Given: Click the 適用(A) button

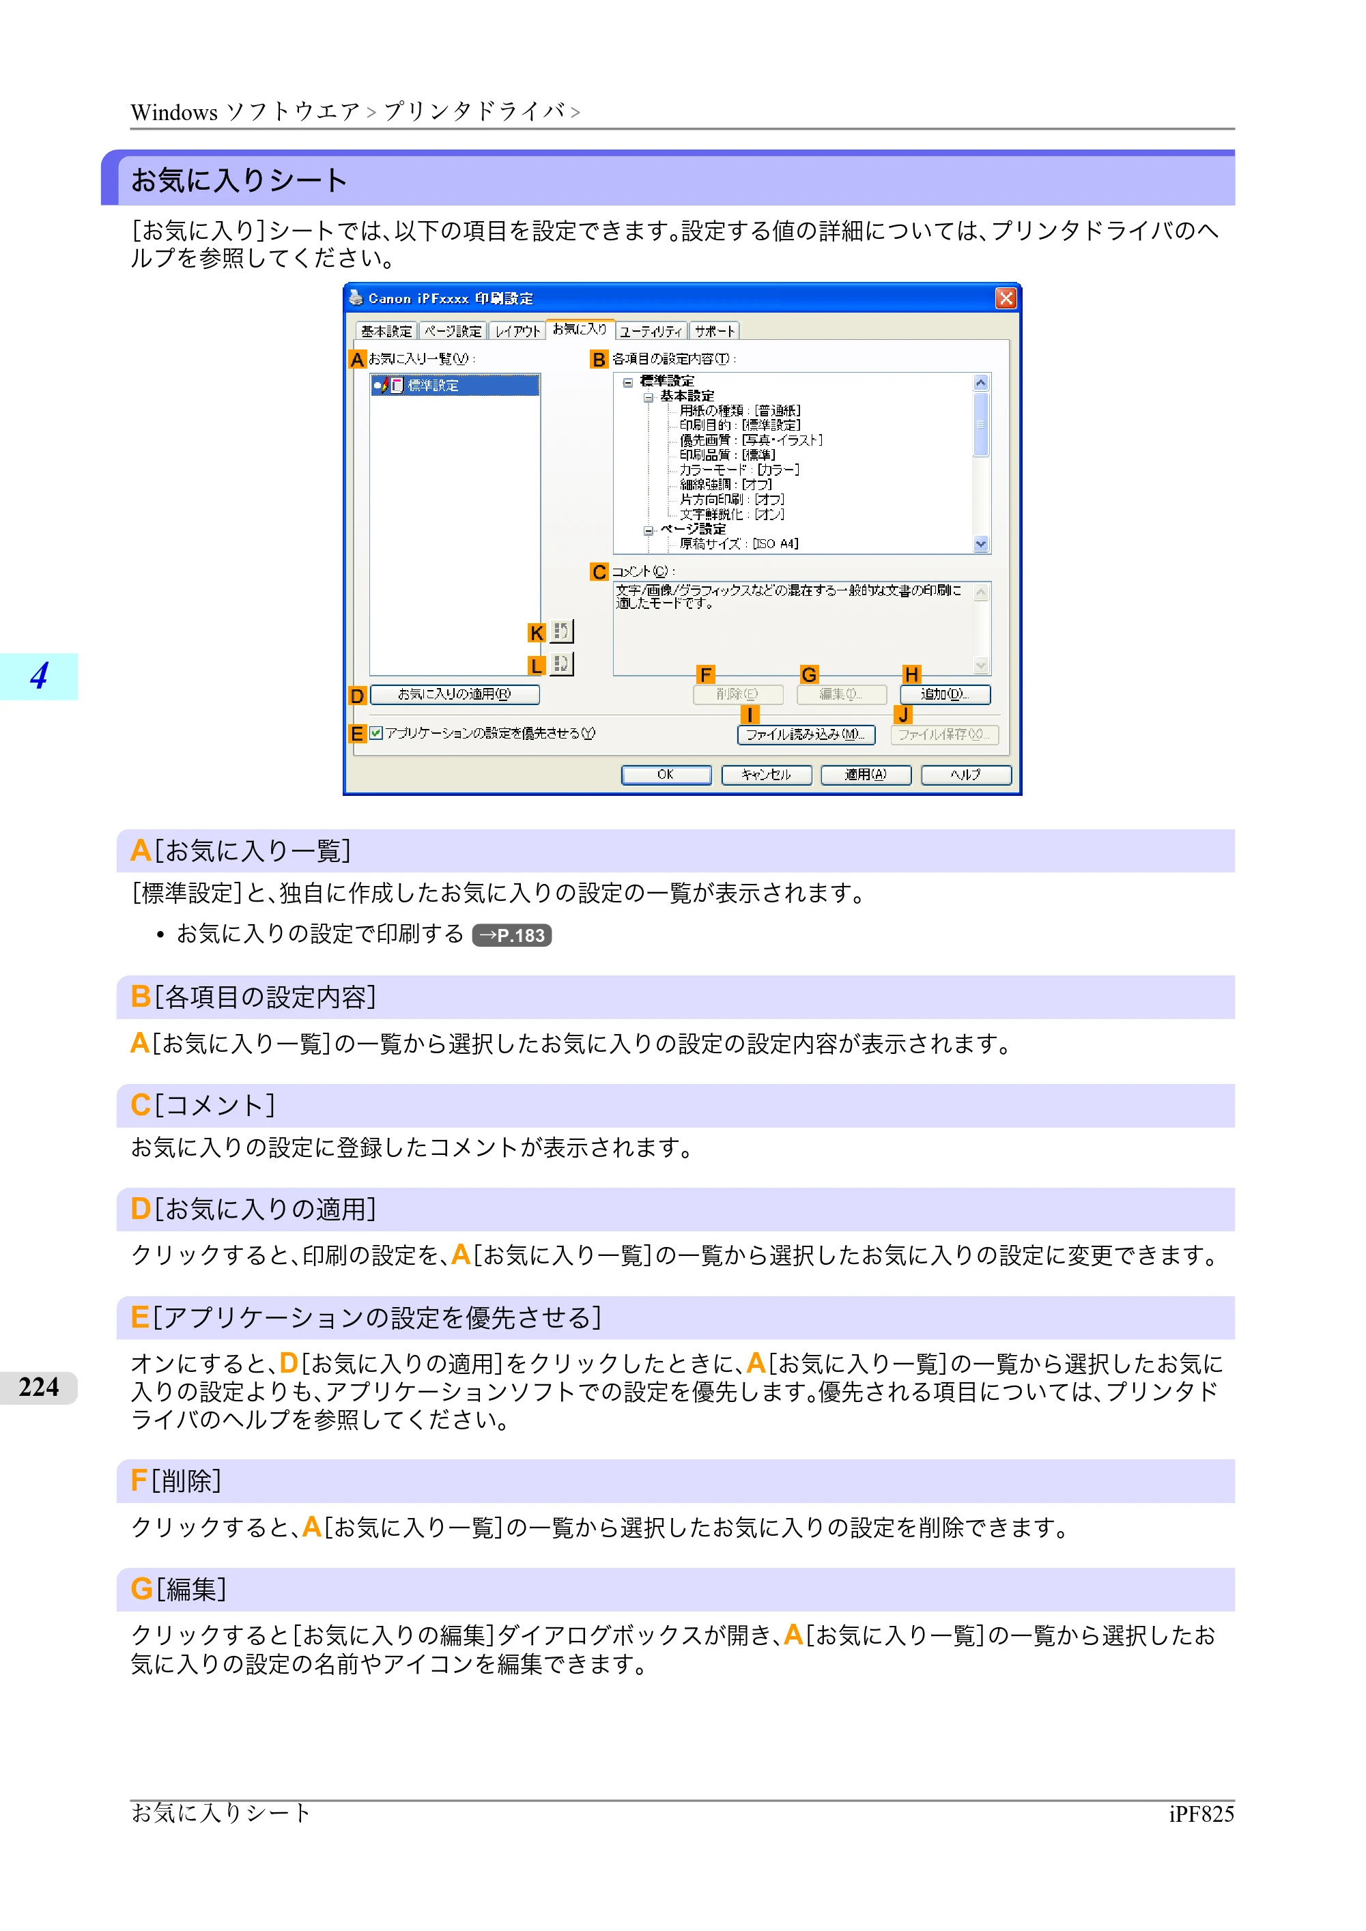Looking at the screenshot, I should tap(866, 775).
